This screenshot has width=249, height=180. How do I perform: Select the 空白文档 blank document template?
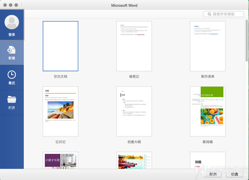click(x=60, y=46)
